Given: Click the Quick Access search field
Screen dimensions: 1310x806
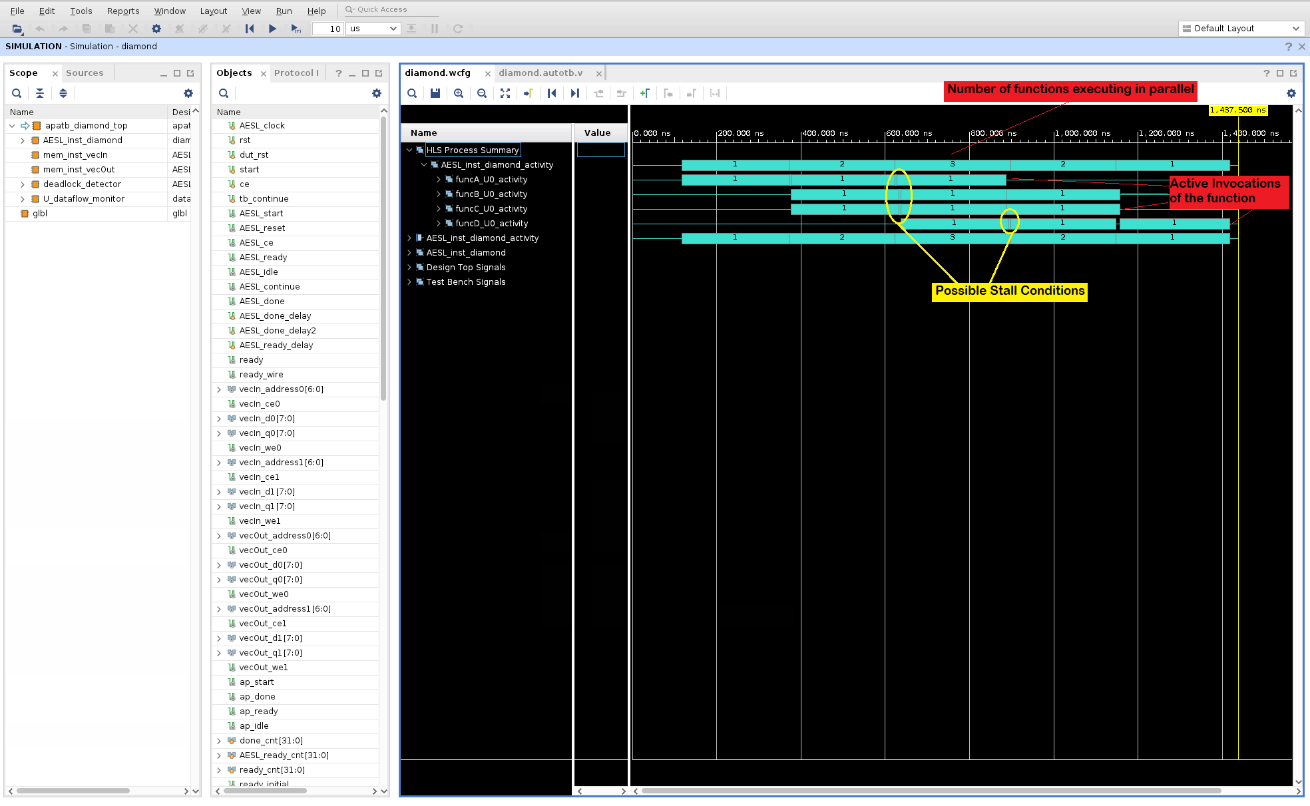Looking at the screenshot, I should click(393, 9).
